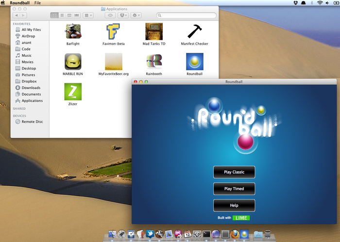The image size is (340, 242).
Task: Open Terminal from the Dock
Action: pos(206,234)
